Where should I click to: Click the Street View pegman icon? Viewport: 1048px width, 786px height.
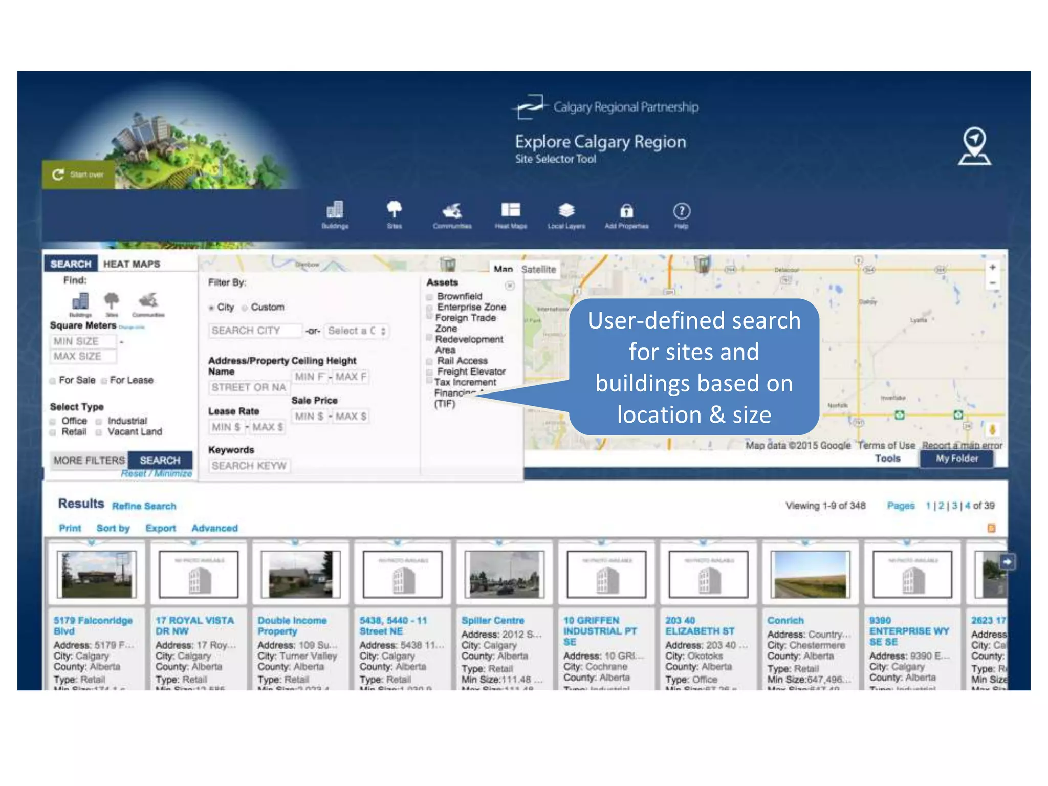click(x=992, y=429)
